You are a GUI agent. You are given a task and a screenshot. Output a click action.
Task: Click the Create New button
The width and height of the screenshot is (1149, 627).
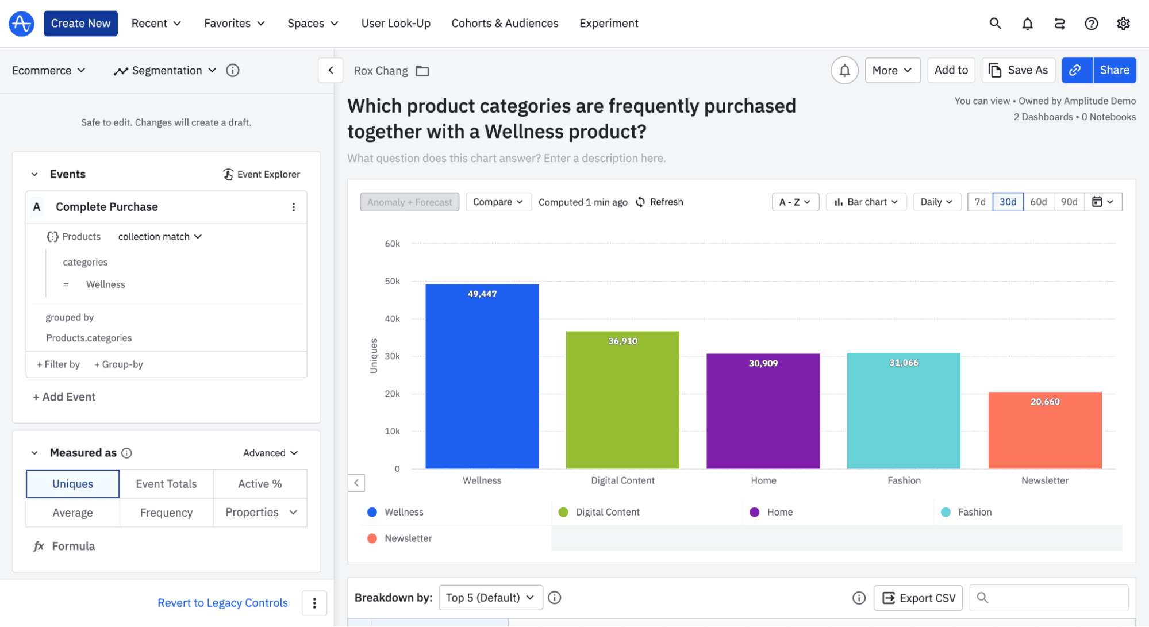80,24
